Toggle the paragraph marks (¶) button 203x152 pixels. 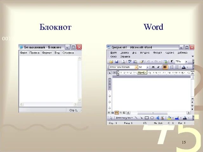tap(172, 61)
